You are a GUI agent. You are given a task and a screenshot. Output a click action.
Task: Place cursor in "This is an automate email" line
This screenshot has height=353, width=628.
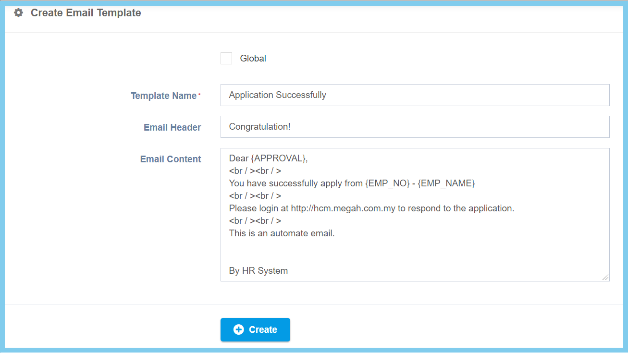(282, 234)
